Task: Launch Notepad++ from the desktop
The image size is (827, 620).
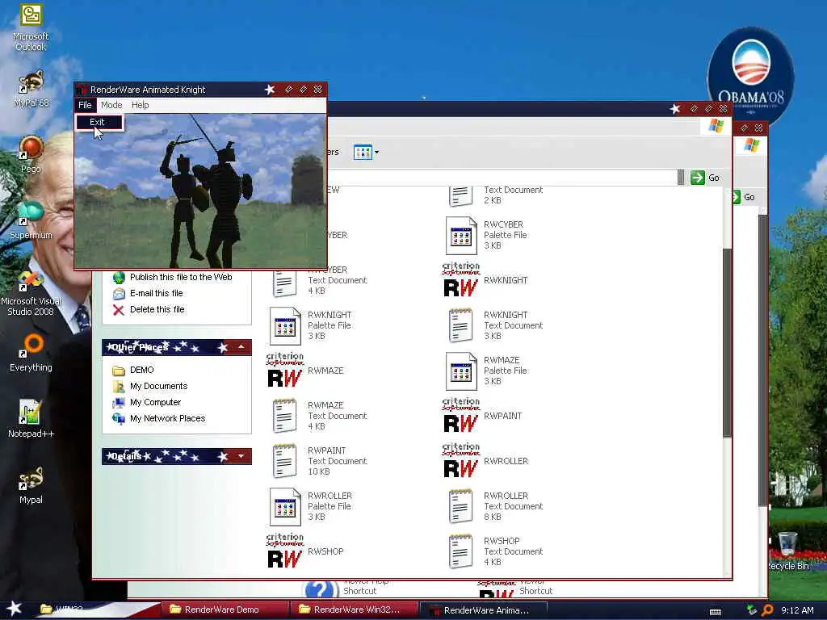Action: [31, 419]
